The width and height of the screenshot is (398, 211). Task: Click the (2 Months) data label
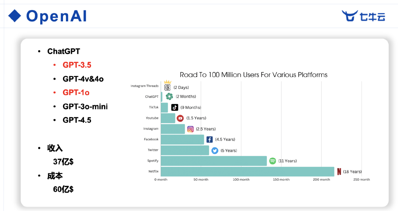pyautogui.click(x=186, y=96)
